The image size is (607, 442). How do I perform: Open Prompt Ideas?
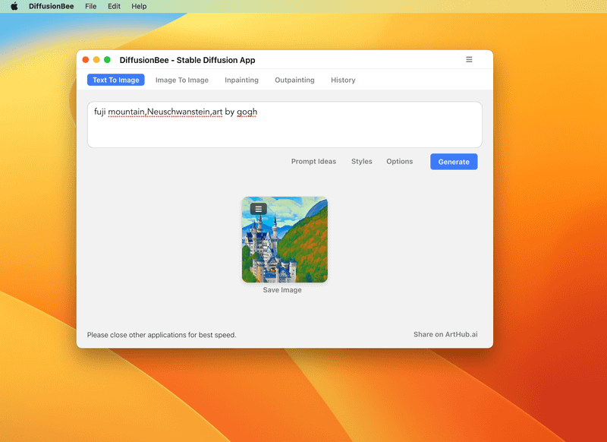tap(313, 162)
